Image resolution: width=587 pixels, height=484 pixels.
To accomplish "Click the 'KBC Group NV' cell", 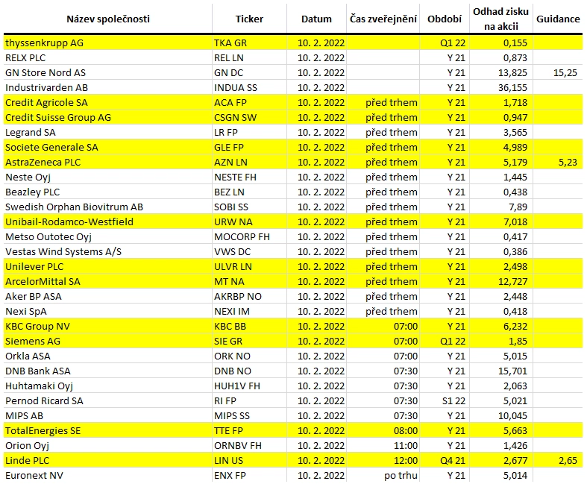I will [108, 327].
